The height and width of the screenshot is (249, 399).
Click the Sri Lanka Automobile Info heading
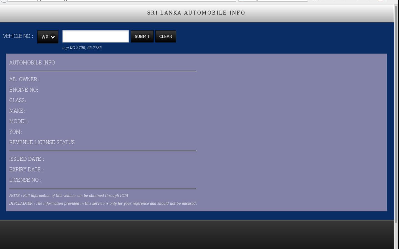(196, 13)
